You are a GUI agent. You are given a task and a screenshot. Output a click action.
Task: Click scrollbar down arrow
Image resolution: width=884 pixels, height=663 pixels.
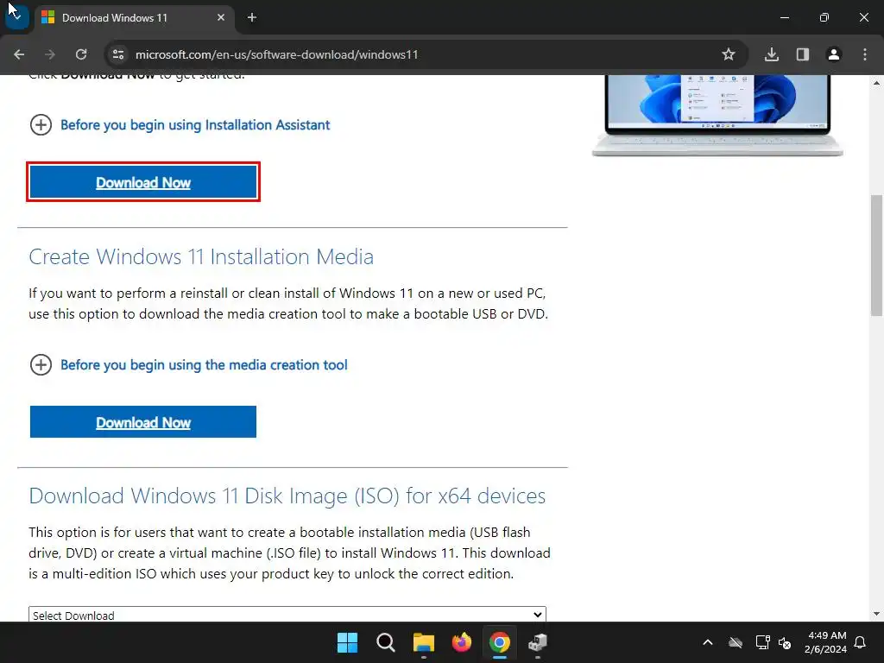click(876, 614)
